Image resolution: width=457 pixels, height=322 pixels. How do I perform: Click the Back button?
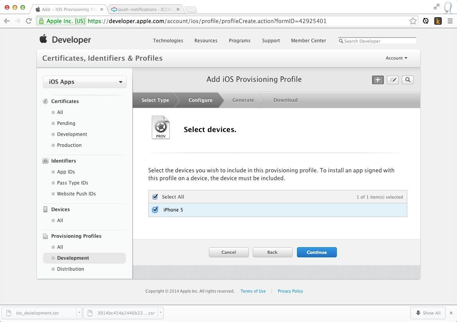point(272,252)
